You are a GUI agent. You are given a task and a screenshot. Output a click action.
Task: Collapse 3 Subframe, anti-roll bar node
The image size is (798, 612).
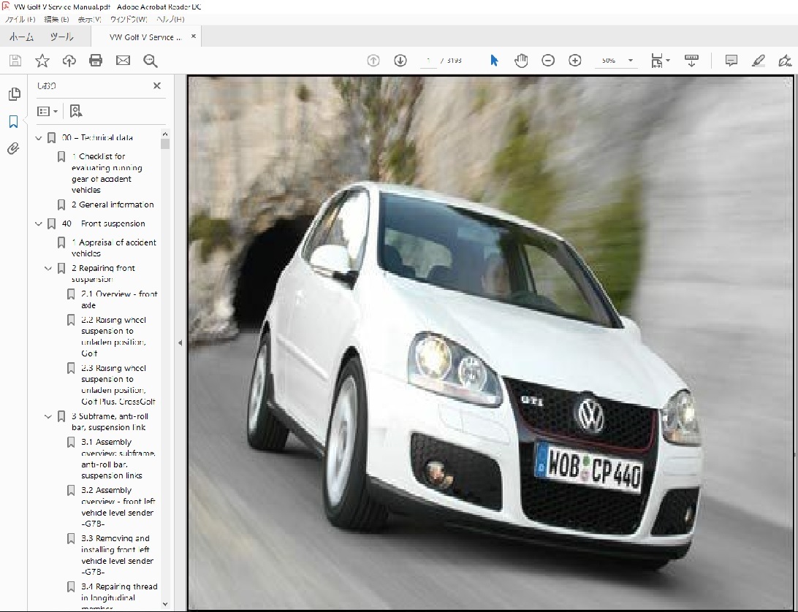47,416
